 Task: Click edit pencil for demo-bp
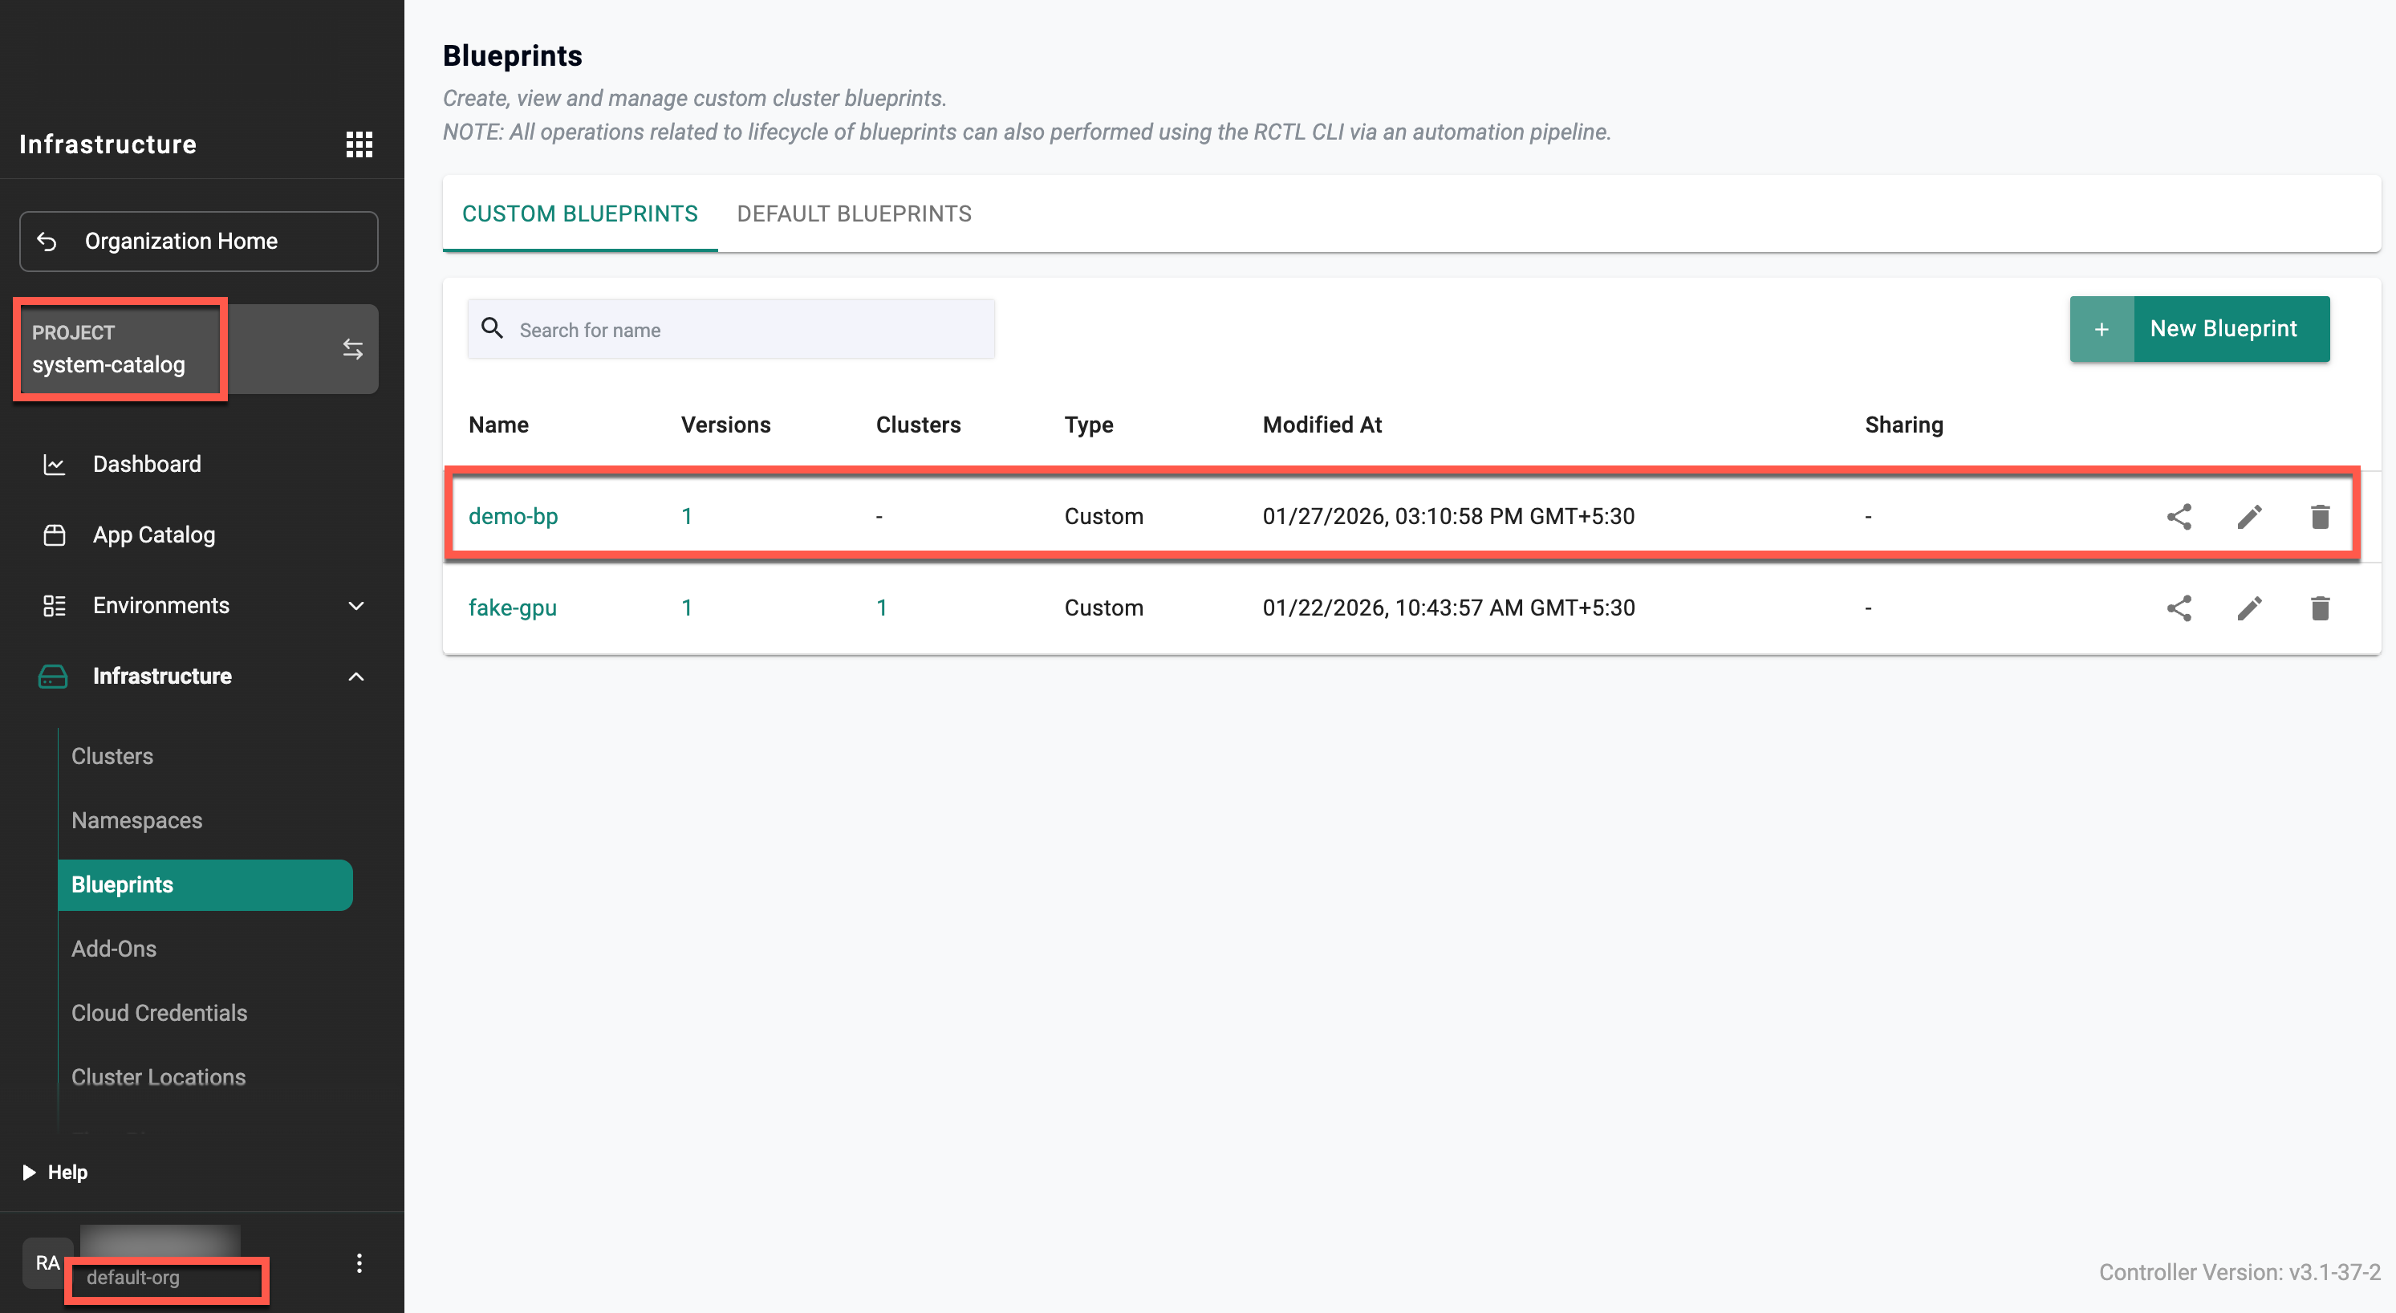click(2249, 517)
